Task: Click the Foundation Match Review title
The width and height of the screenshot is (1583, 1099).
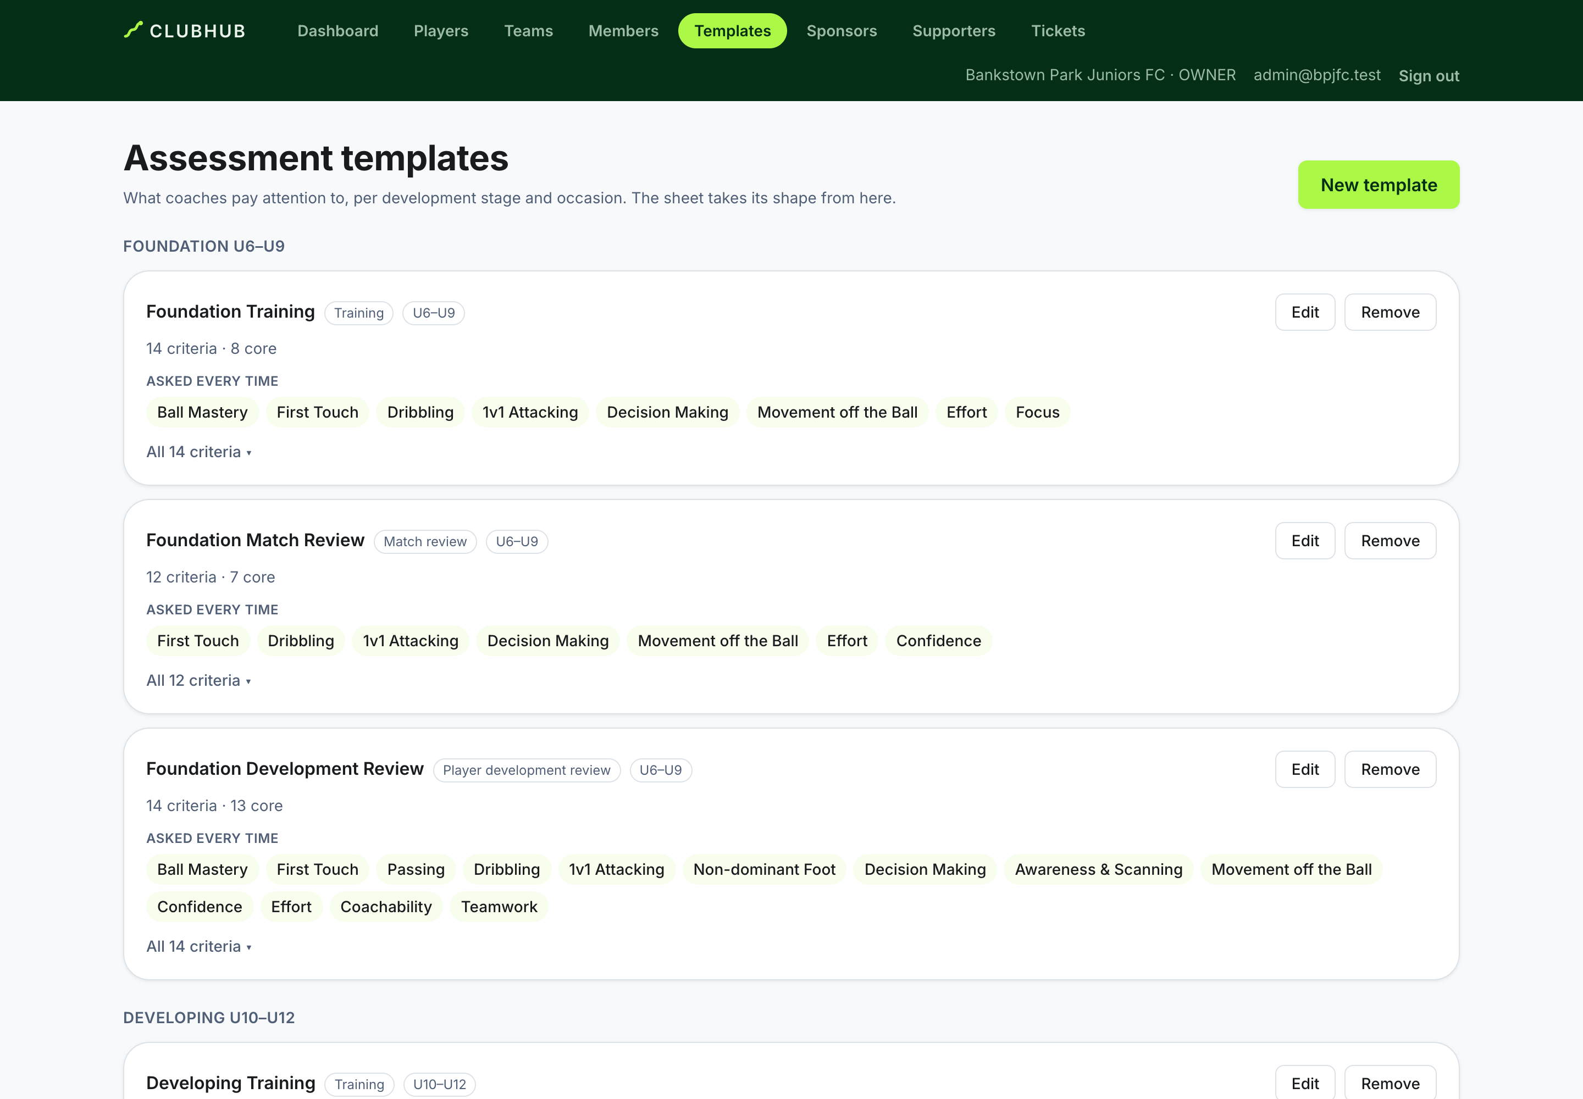Action: (255, 540)
